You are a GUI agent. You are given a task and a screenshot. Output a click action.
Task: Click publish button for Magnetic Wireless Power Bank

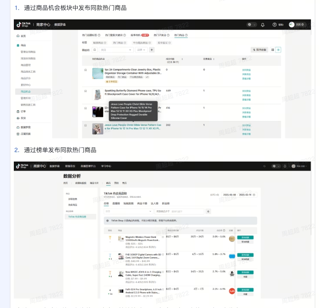[x=244, y=237]
